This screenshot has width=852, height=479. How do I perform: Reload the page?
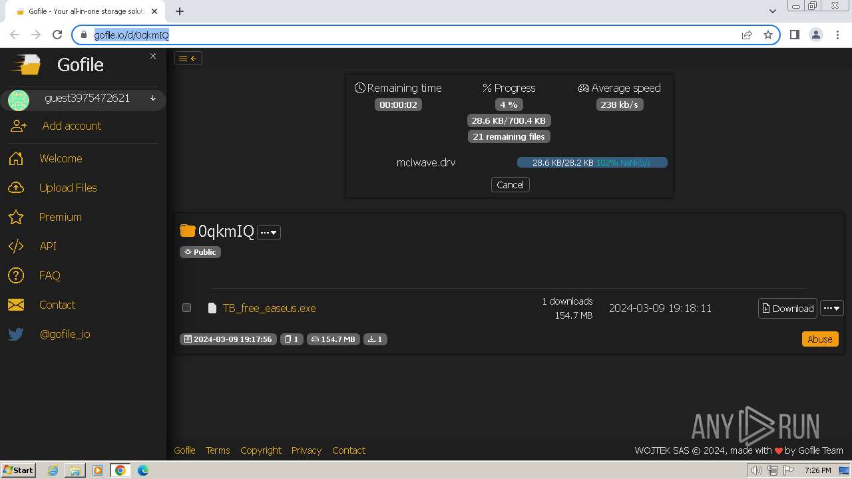(x=57, y=35)
